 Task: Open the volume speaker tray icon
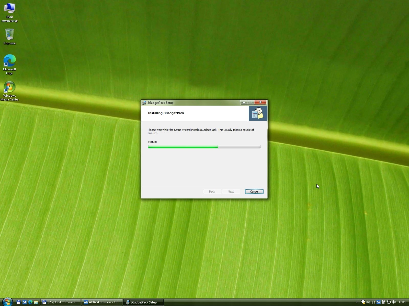(x=394, y=302)
